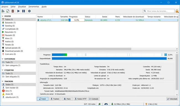Click the 12.9% progress bar in torrent row
180x106 pixels.
tap(76, 20)
